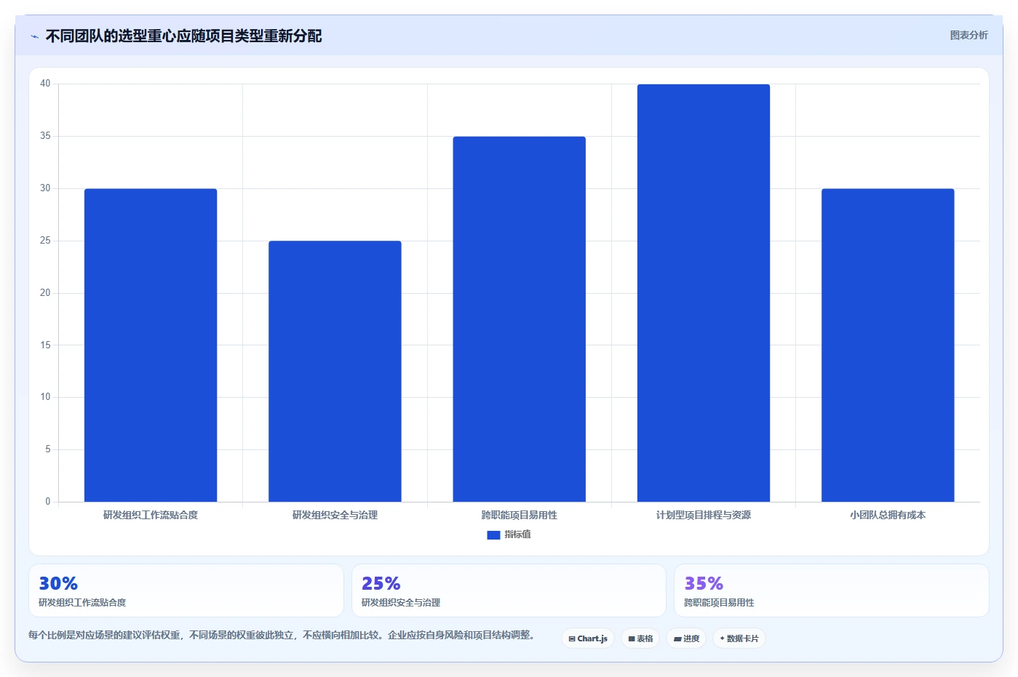The height and width of the screenshot is (677, 1018).
Task: Click the 小团队总拥有成本 bar
Action: tap(888, 345)
